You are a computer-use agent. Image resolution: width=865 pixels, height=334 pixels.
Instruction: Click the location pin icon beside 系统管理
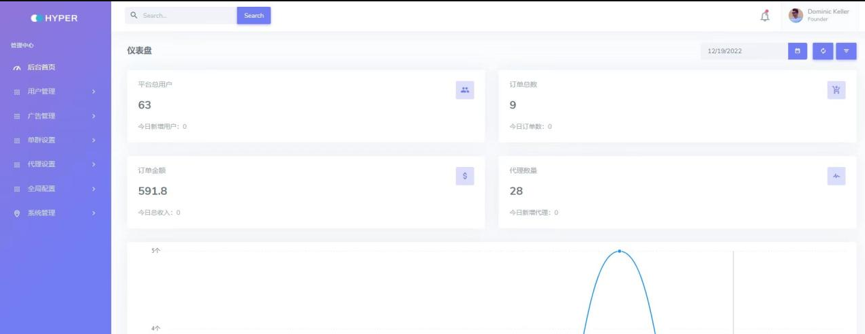17,213
